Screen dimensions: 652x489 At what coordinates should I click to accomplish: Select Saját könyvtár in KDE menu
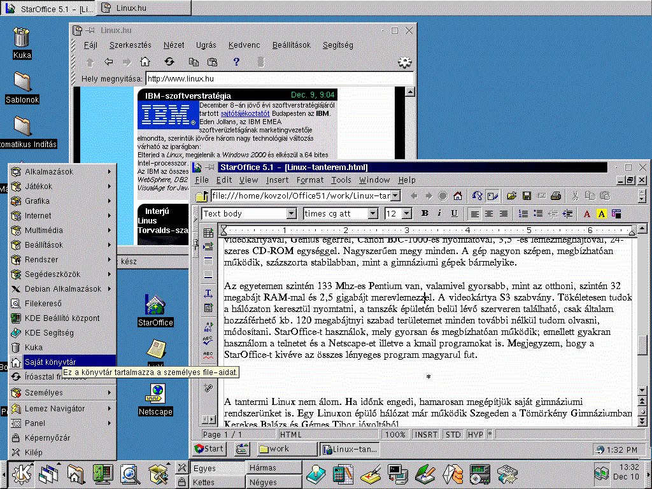(x=63, y=362)
